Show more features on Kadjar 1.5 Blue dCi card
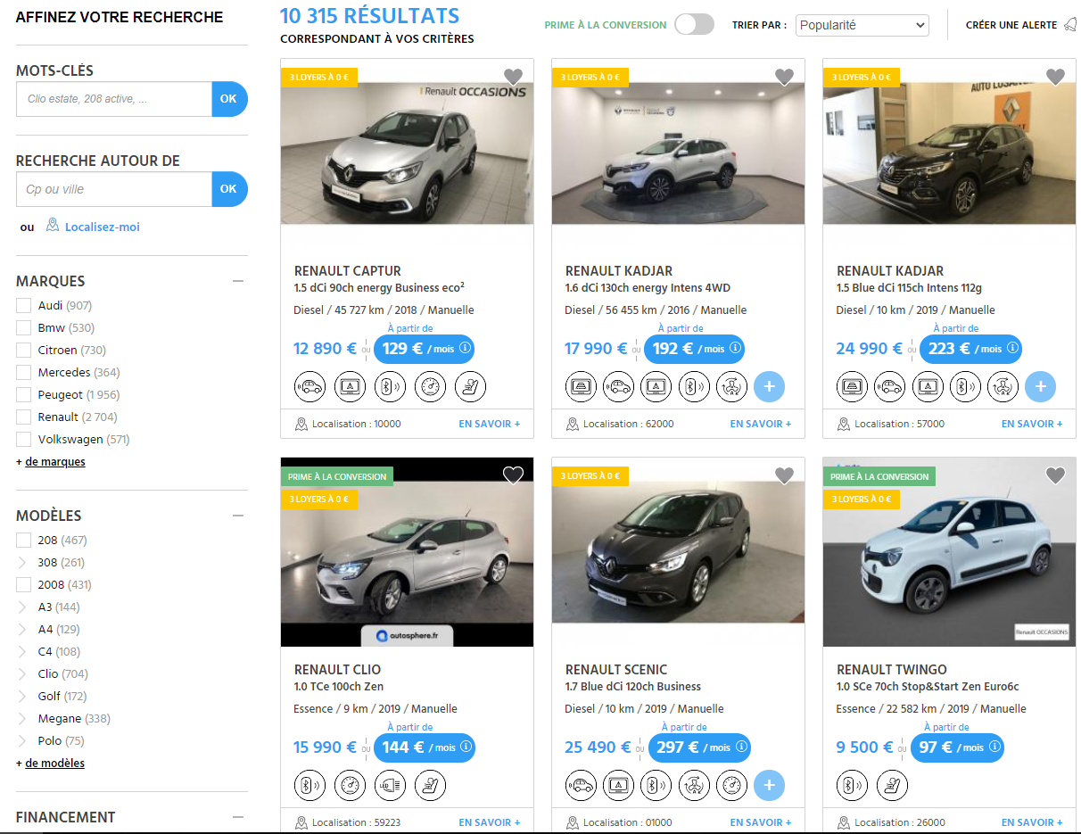Image resolution: width=1081 pixels, height=834 pixels. tap(1040, 387)
